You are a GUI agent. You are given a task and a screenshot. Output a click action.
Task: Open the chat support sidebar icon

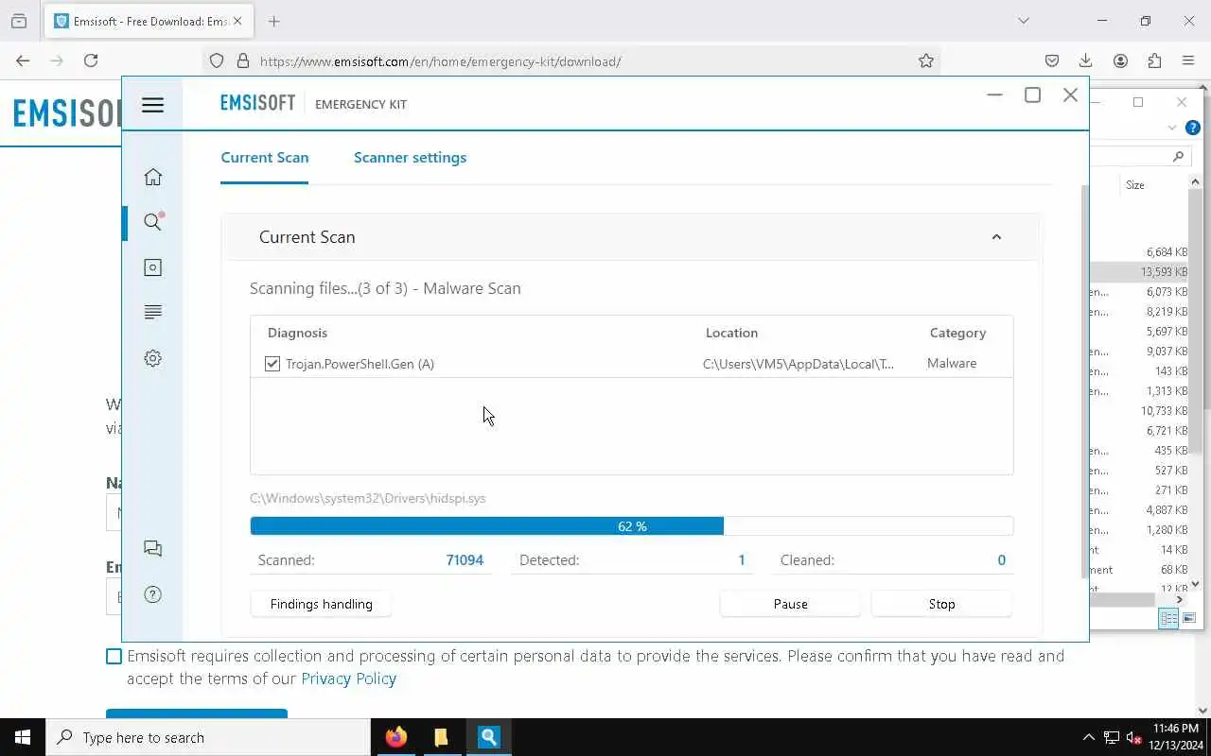152,549
